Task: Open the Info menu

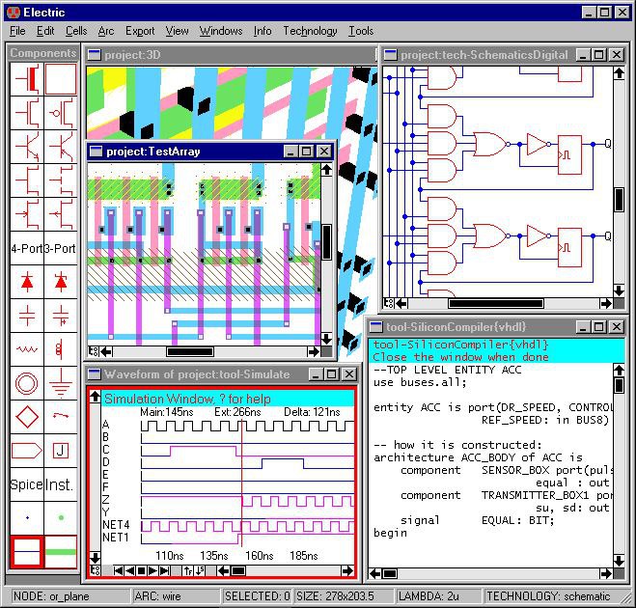Action: (263, 31)
